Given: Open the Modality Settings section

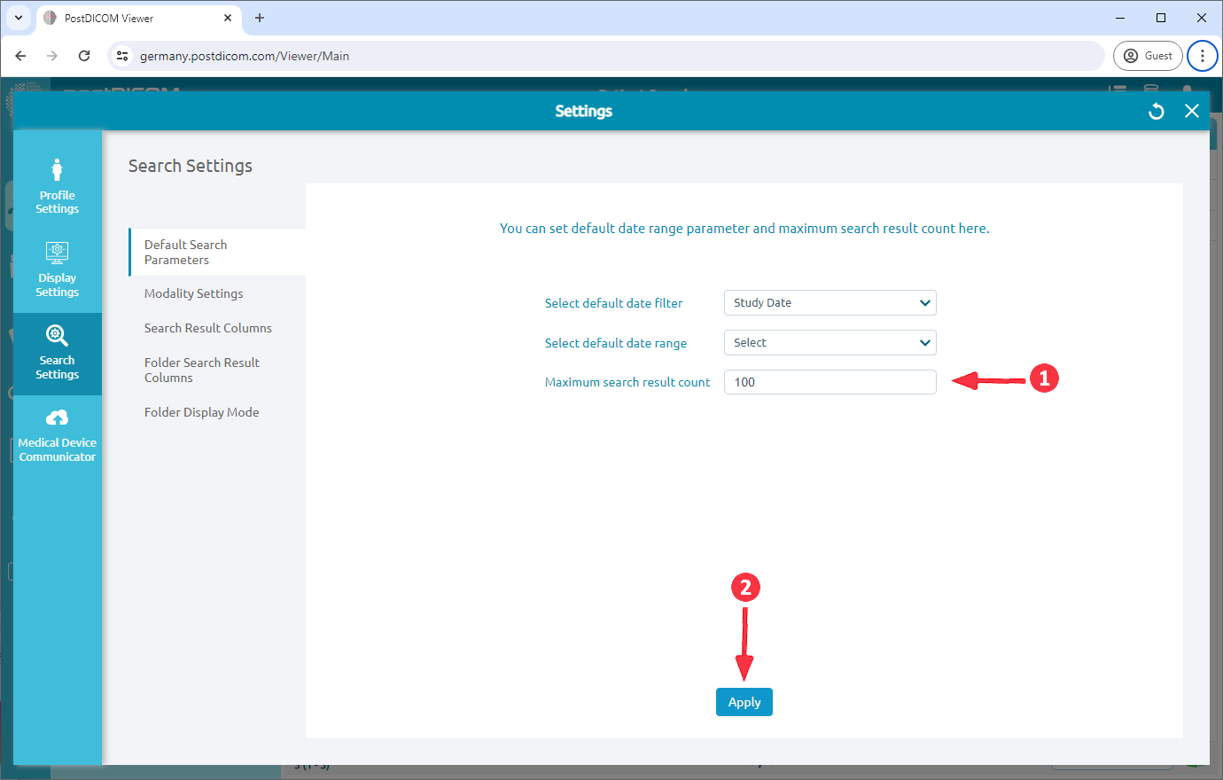Looking at the screenshot, I should (x=193, y=293).
